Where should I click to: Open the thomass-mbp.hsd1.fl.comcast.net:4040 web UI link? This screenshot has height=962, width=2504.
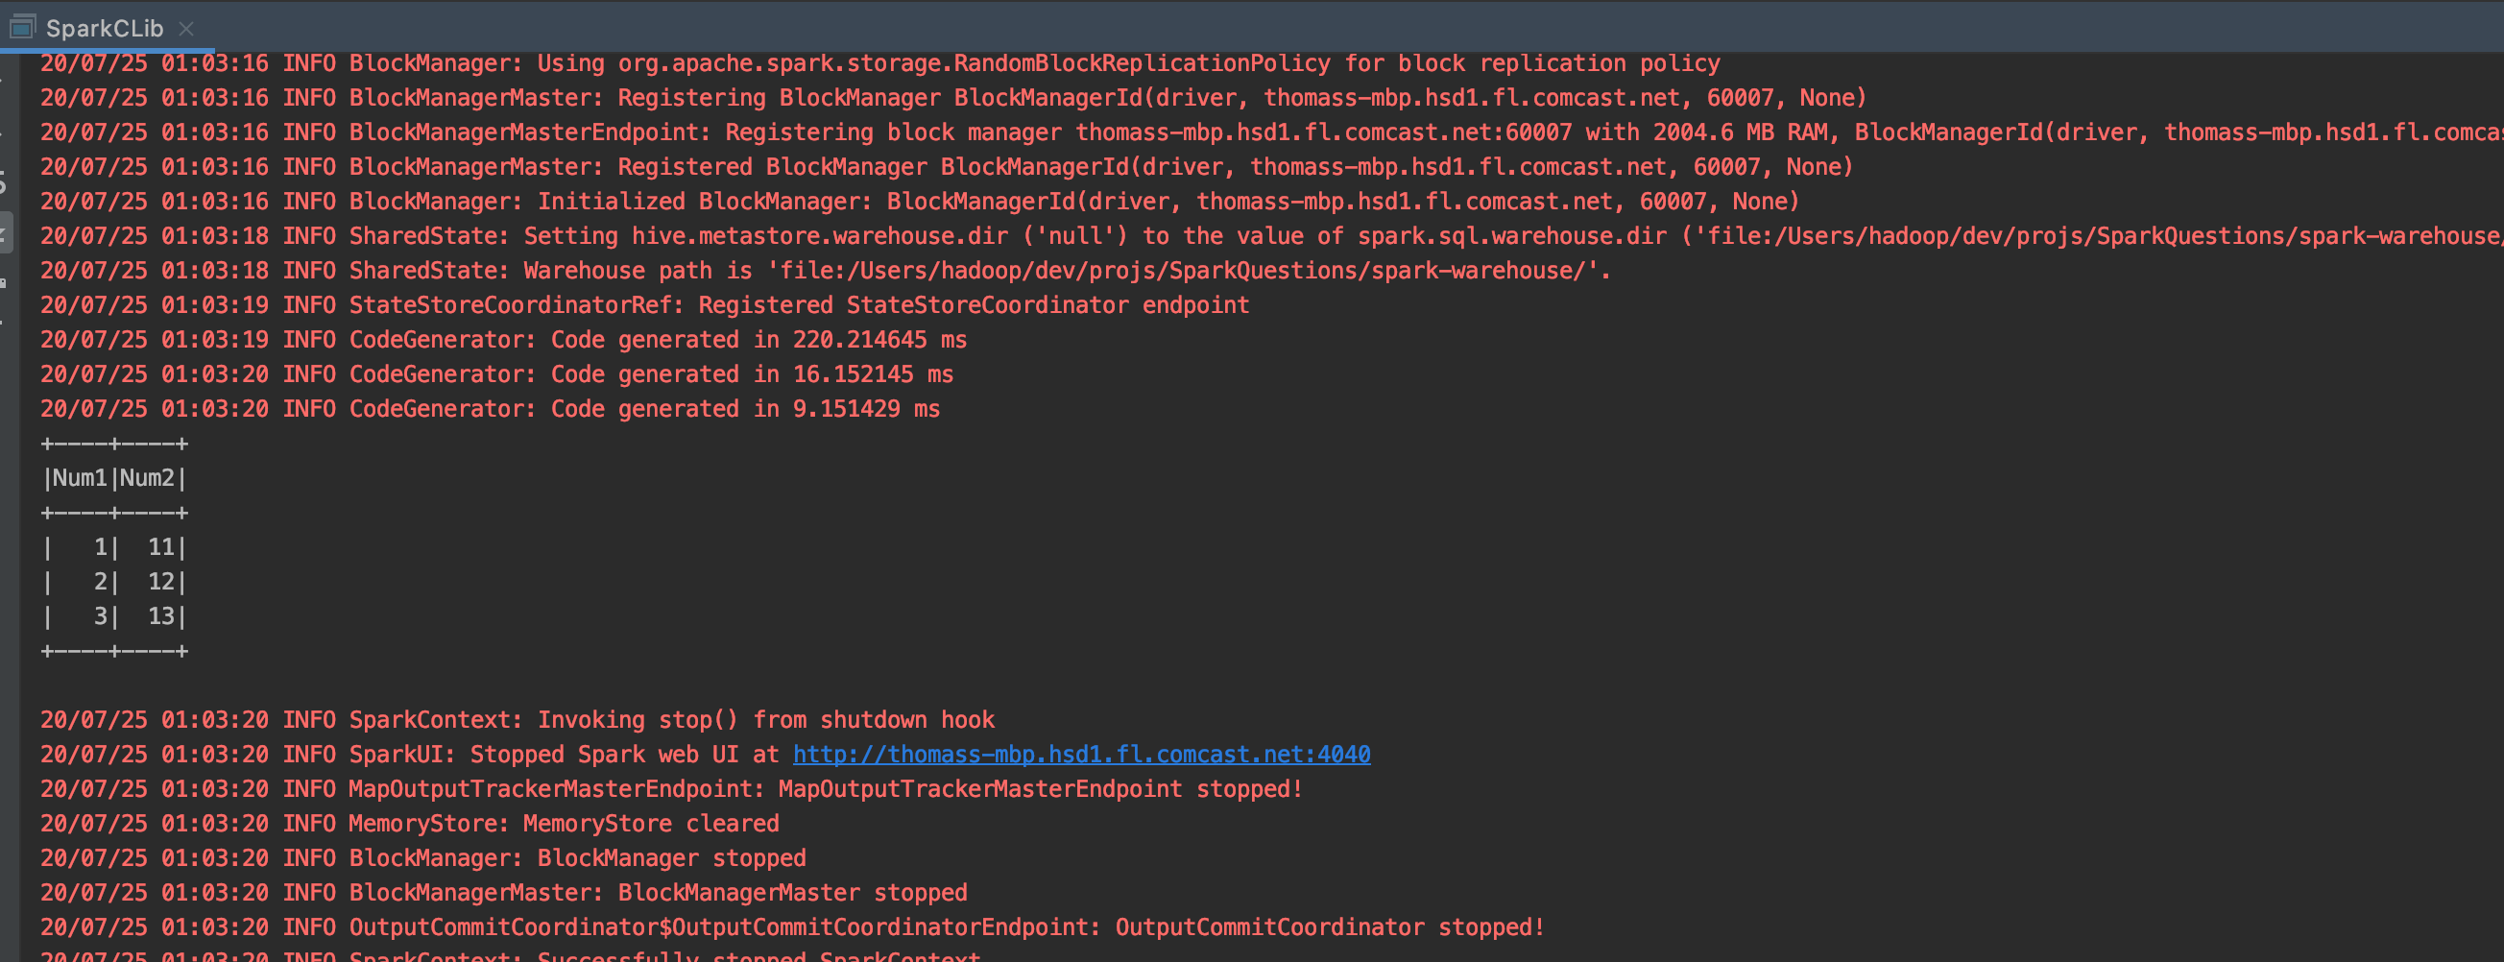pyautogui.click(x=1081, y=753)
